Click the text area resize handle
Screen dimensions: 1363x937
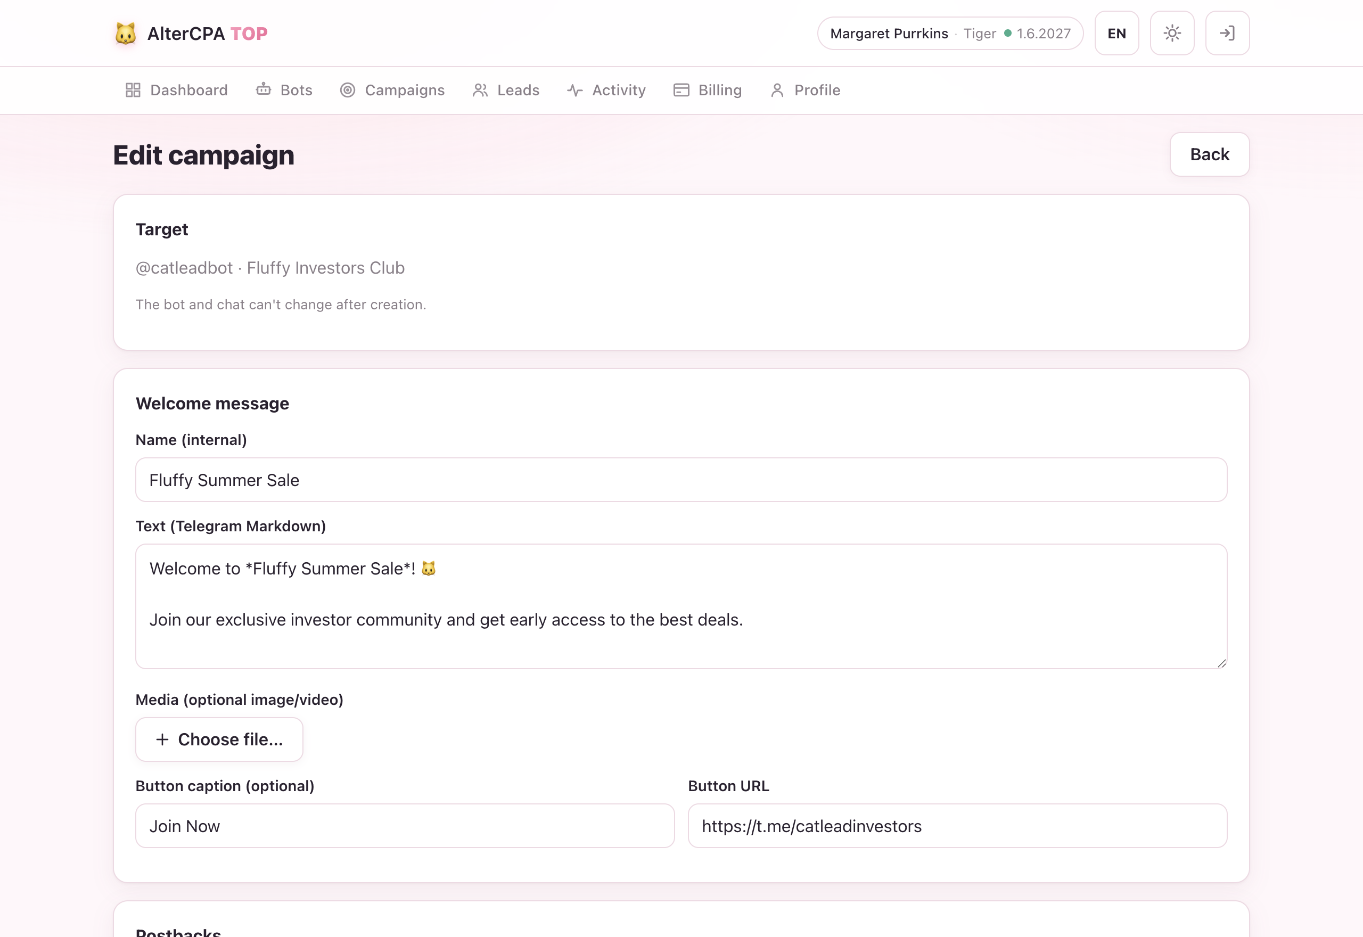click(x=1221, y=663)
